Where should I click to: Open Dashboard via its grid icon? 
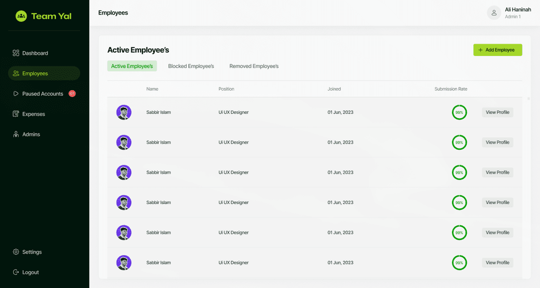pyautogui.click(x=16, y=53)
